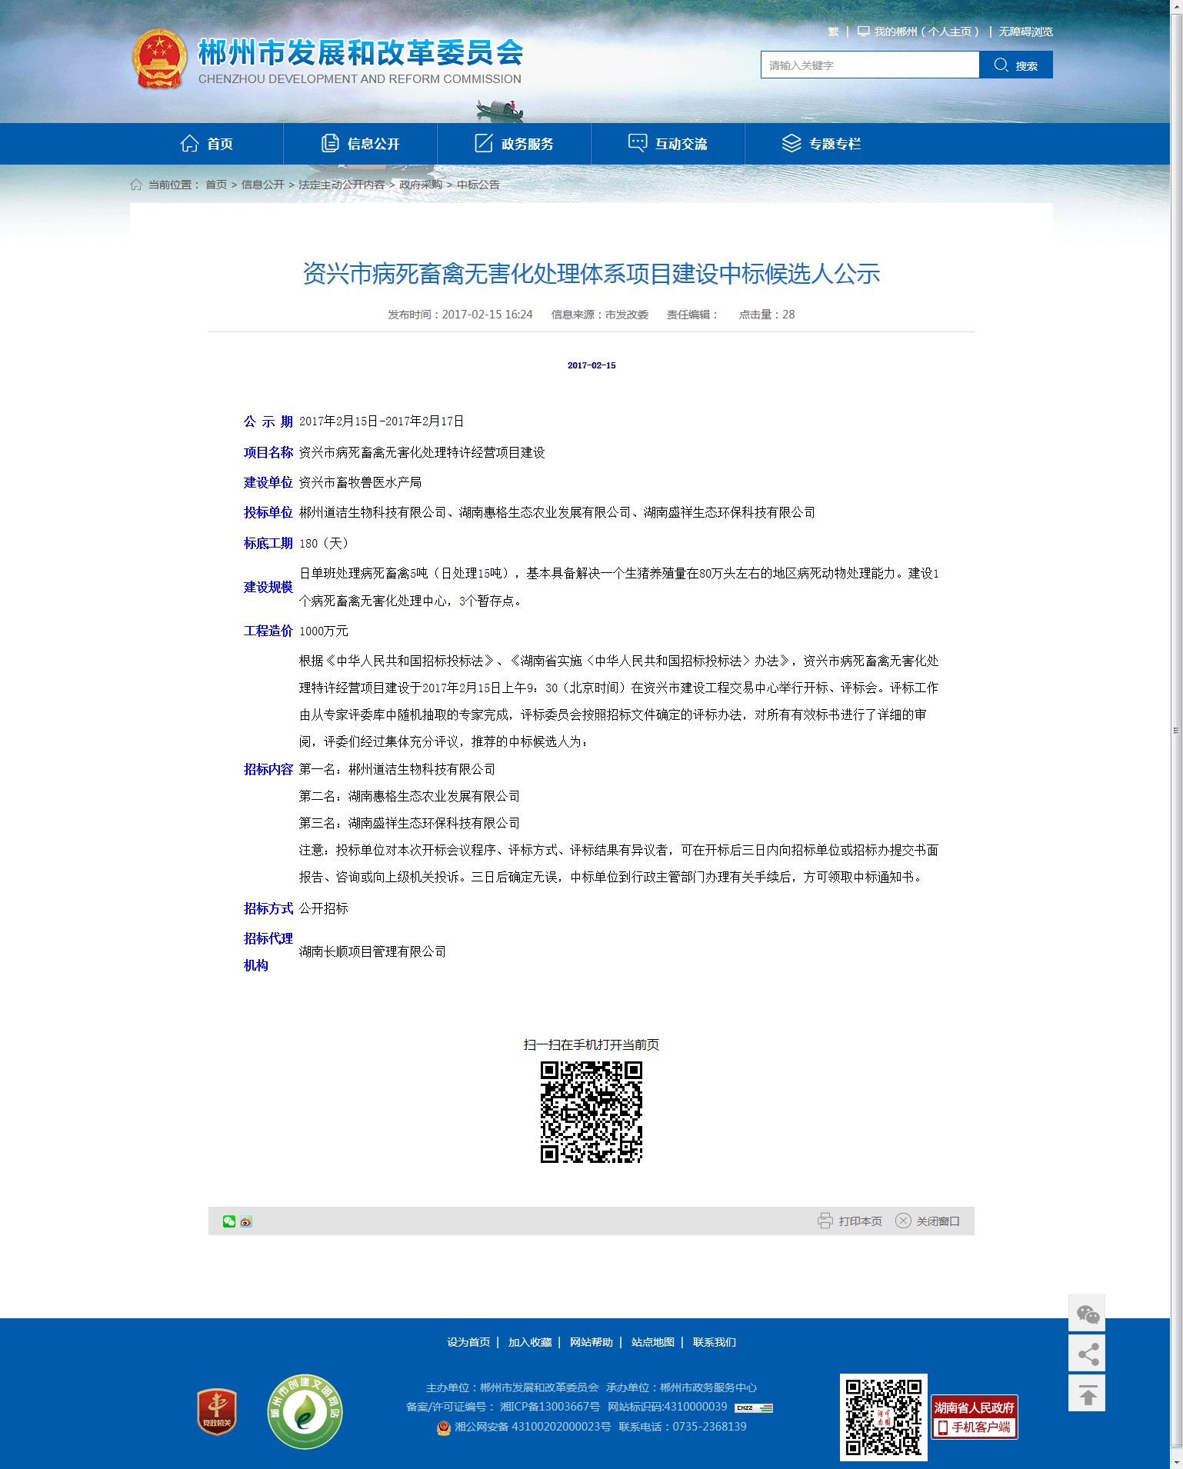Click the 工程造价 value 1000万元

coord(323,631)
